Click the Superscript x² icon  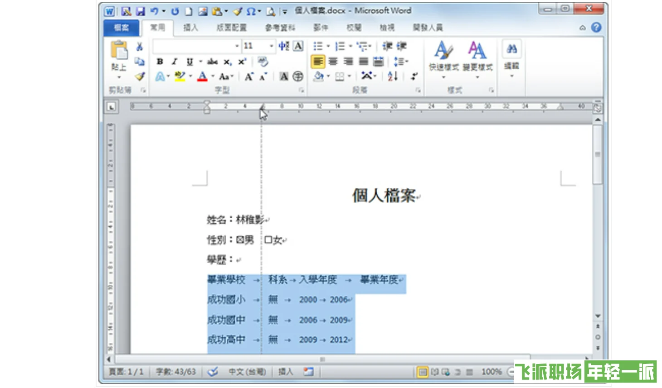[242, 62]
